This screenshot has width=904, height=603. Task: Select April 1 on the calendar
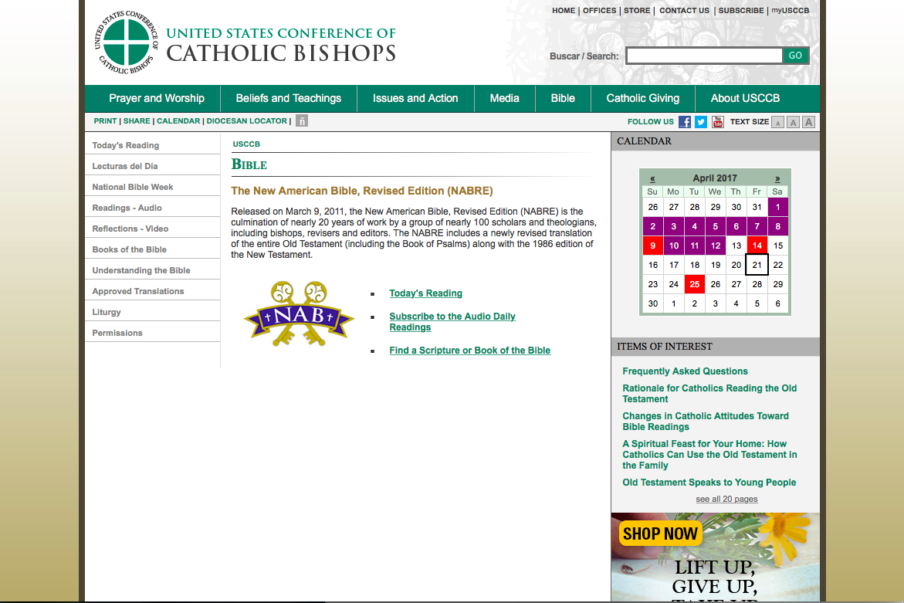pyautogui.click(x=777, y=207)
